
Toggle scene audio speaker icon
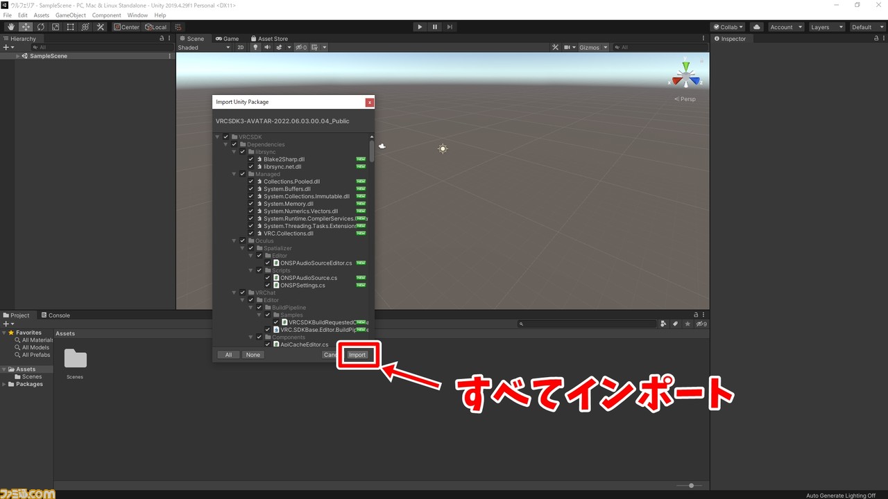pos(267,47)
